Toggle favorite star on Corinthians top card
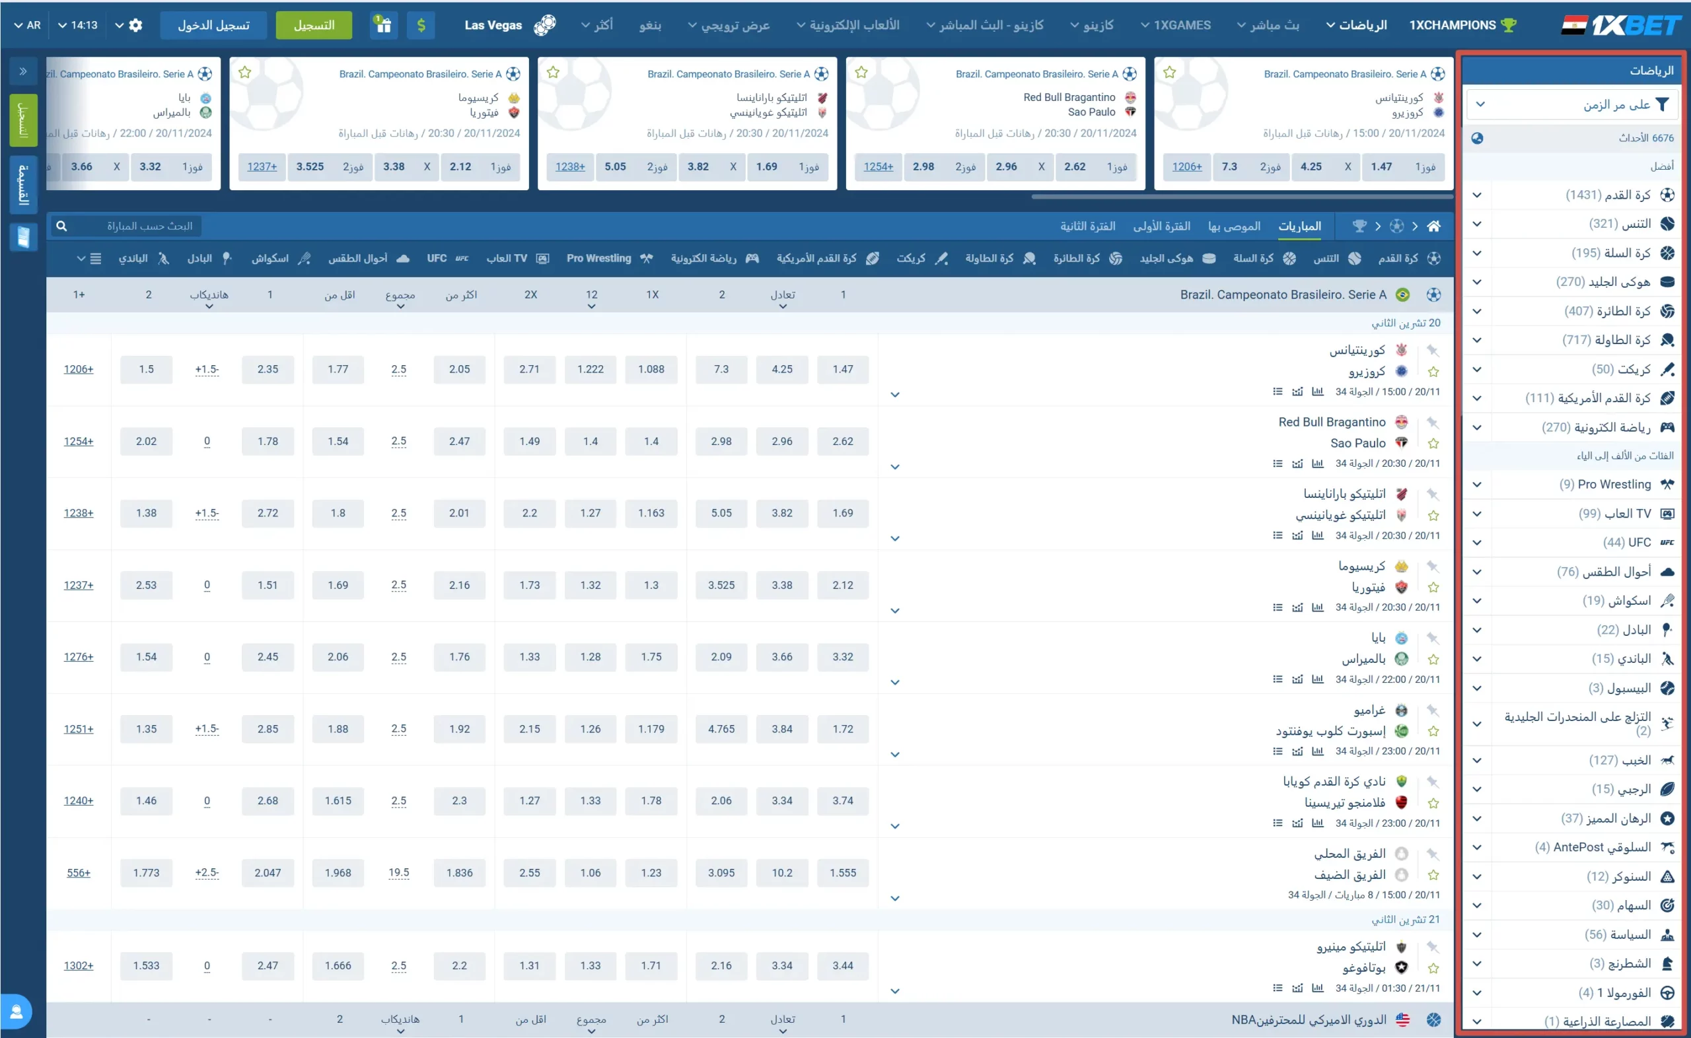The image size is (1691, 1038). pos(1170,72)
